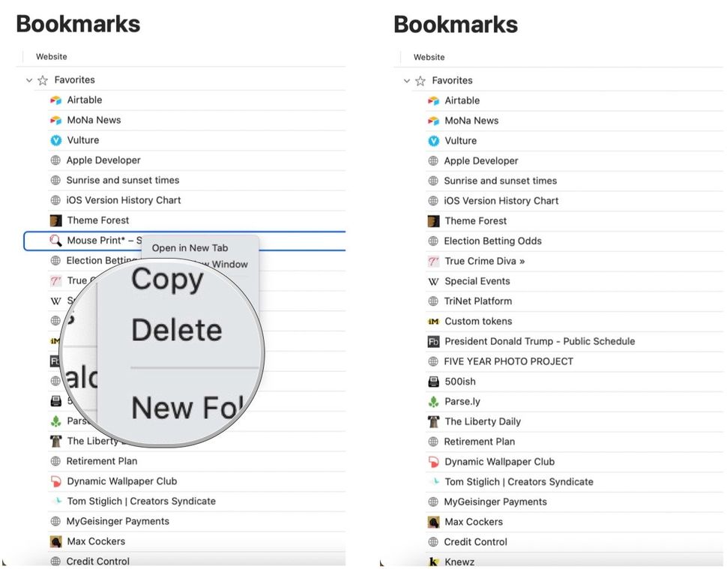Choose Open in New Tab
Image resolution: width=727 pixels, height=569 pixels.
click(x=190, y=248)
